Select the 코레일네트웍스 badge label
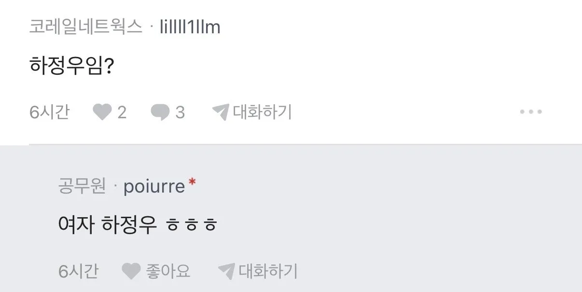This screenshot has height=292, width=582. [x=85, y=28]
